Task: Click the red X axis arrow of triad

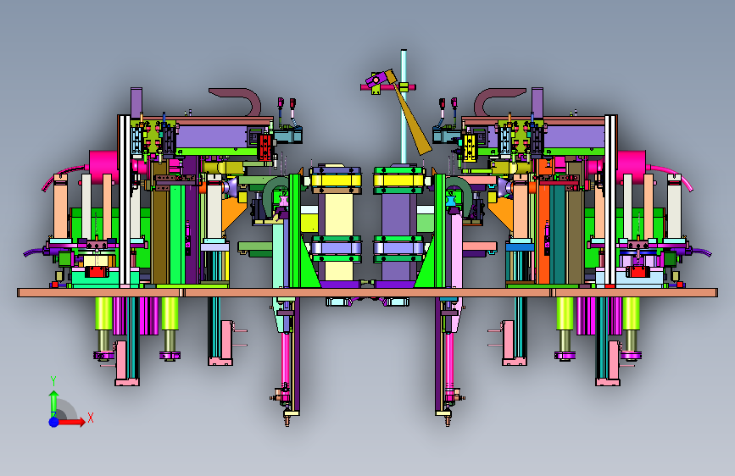Action: click(x=73, y=422)
